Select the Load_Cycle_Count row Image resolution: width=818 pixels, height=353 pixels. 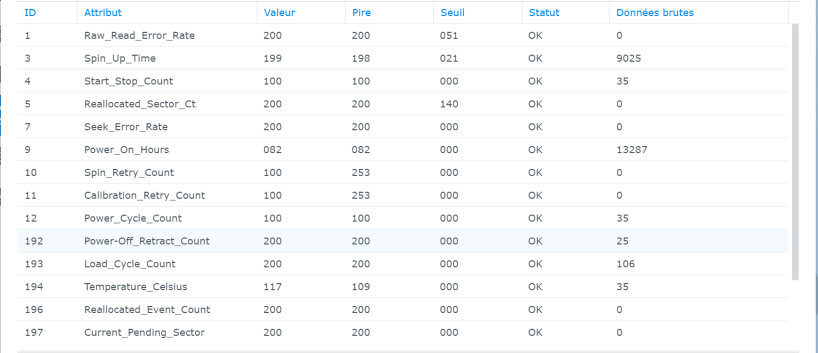click(x=130, y=264)
